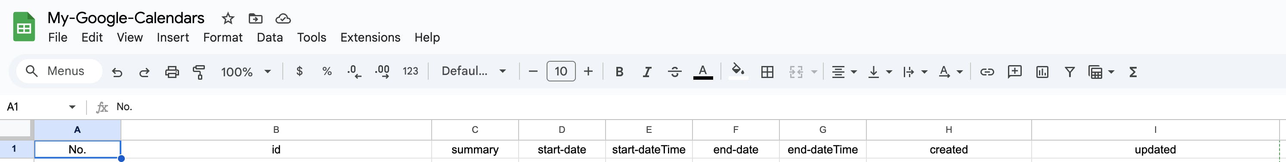The height and width of the screenshot is (162, 1286).
Task: Select the Paint format tool
Action: coord(199,72)
